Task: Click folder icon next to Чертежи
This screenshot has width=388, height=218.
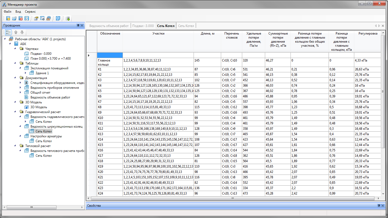Action: pos(21,49)
